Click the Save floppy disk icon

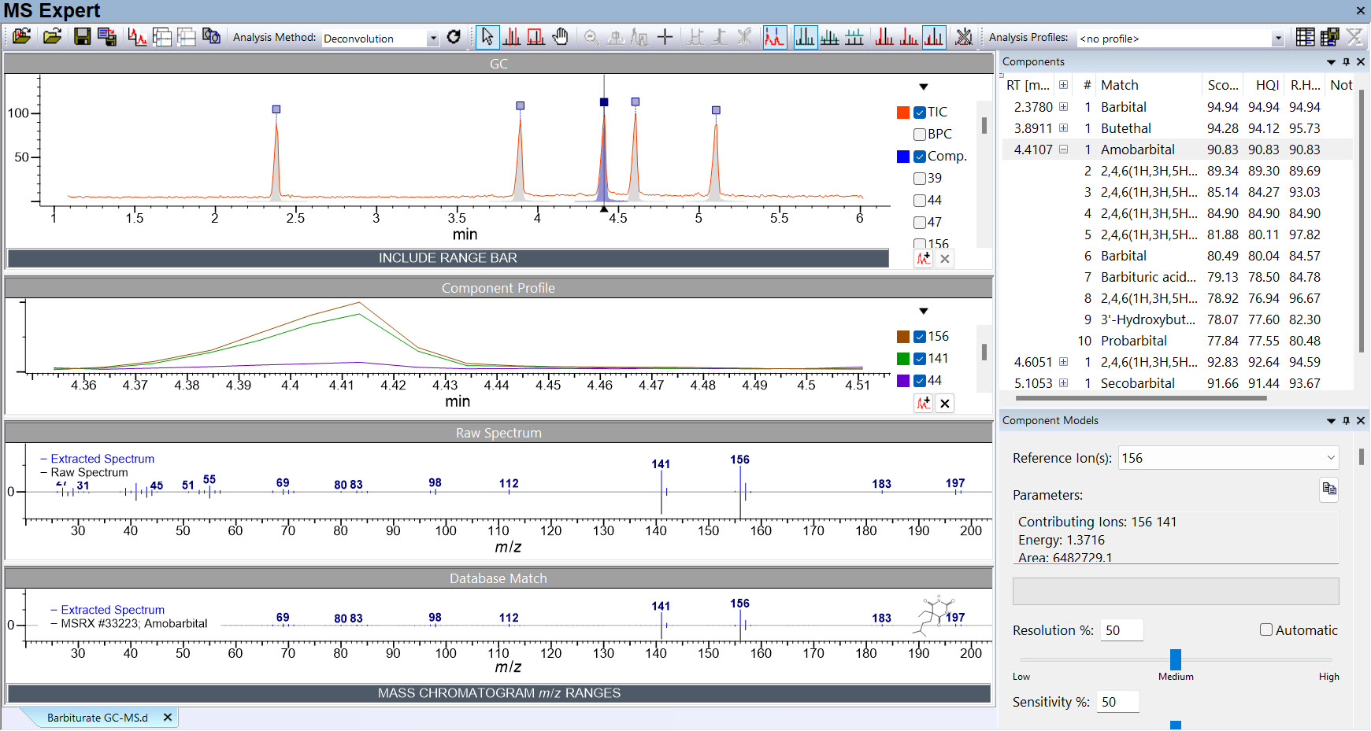point(82,37)
